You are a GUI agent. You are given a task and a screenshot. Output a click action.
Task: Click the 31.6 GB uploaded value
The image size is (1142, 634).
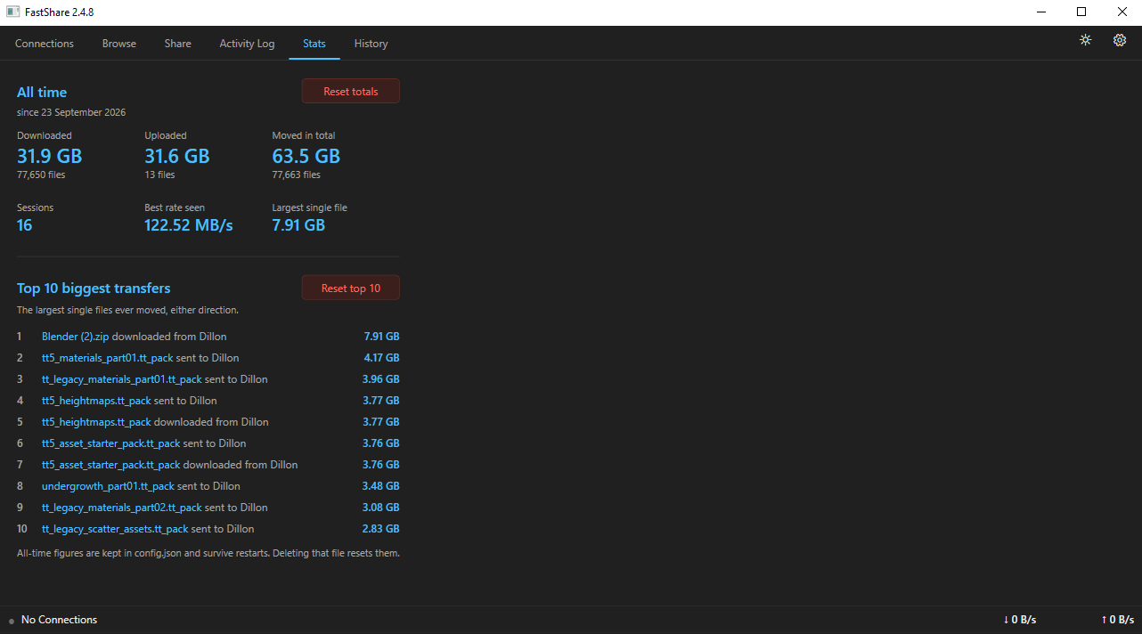(x=176, y=156)
